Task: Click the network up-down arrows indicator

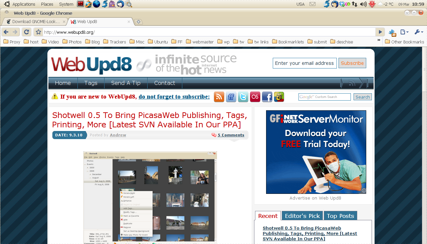Action: pos(355,4)
